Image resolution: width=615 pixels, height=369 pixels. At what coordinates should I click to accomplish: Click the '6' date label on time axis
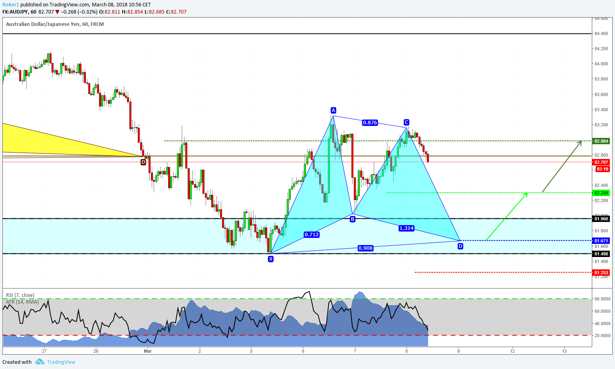pos(303,351)
